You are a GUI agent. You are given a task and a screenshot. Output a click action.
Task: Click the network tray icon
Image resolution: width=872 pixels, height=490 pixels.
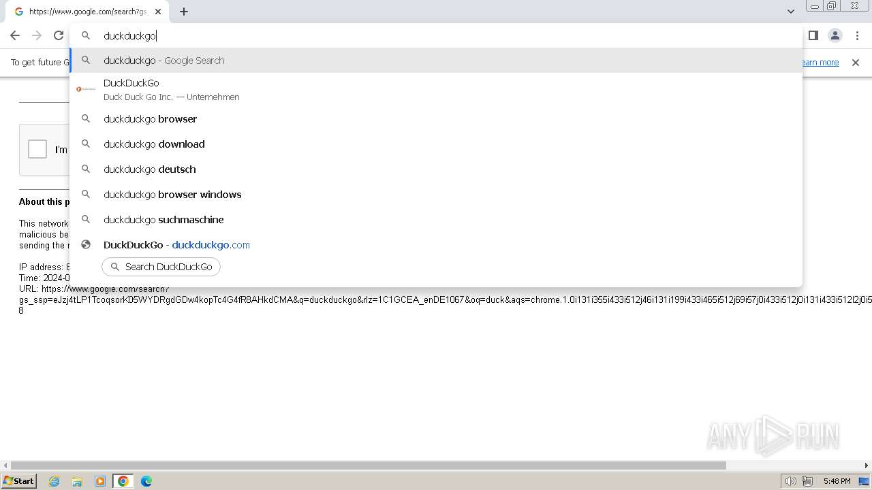pyautogui.click(x=807, y=481)
